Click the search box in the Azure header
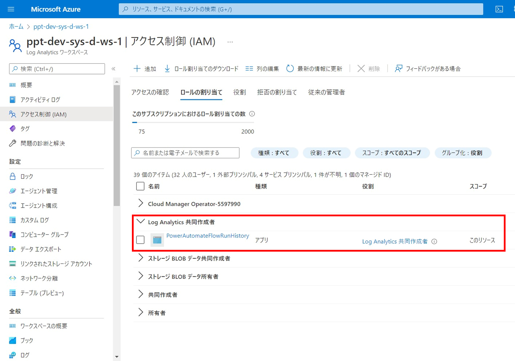 point(301,9)
